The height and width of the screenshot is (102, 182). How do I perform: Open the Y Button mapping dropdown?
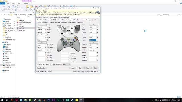97,32
